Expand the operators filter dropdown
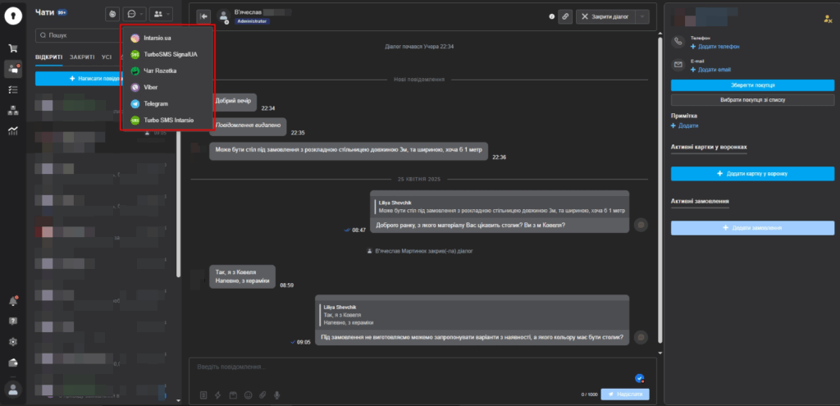 [161, 14]
